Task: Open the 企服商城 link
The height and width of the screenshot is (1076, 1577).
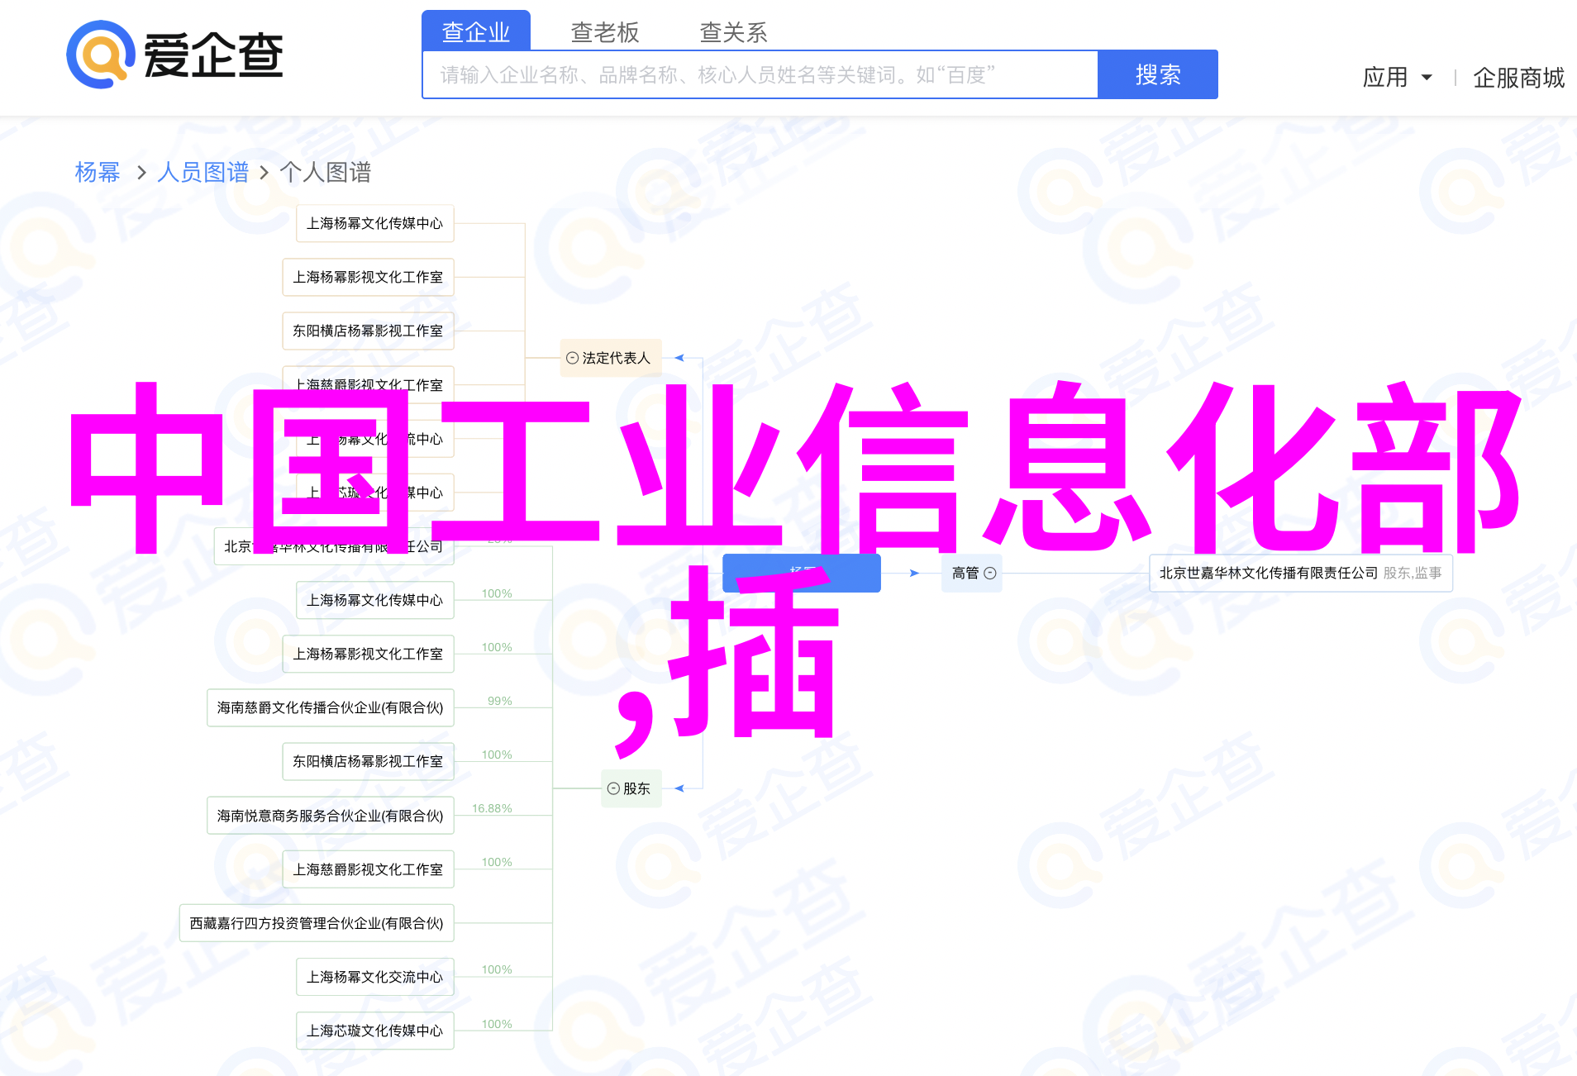Action: click(x=1519, y=78)
